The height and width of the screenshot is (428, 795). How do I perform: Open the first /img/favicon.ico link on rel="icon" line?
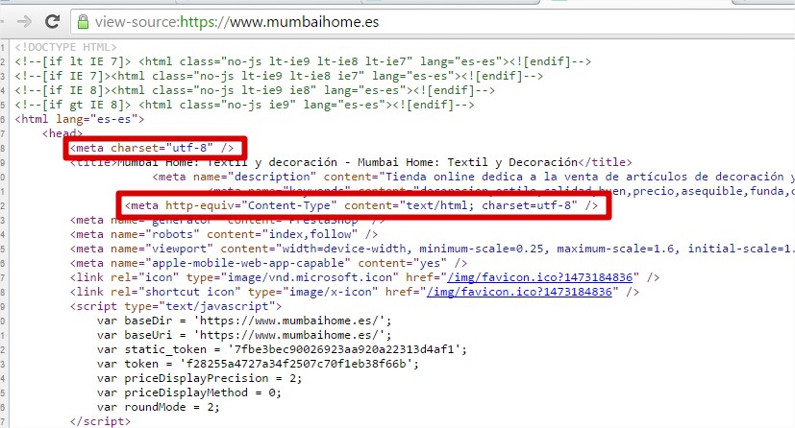click(540, 277)
